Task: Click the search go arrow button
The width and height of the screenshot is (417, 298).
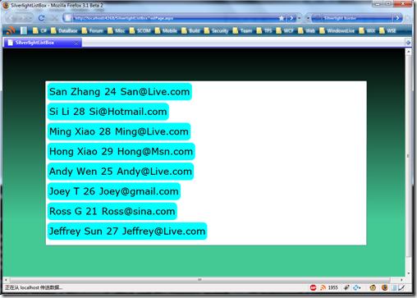Action: pyautogui.click(x=397, y=18)
